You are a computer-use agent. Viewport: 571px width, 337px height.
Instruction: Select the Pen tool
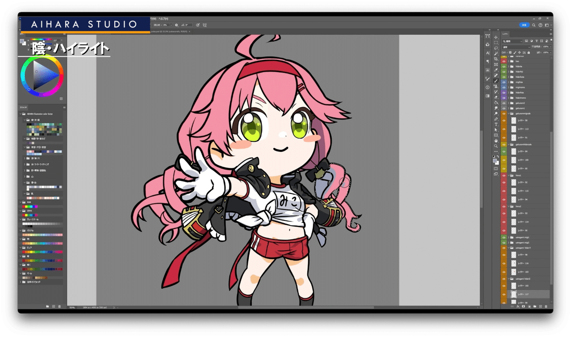tap(496, 119)
